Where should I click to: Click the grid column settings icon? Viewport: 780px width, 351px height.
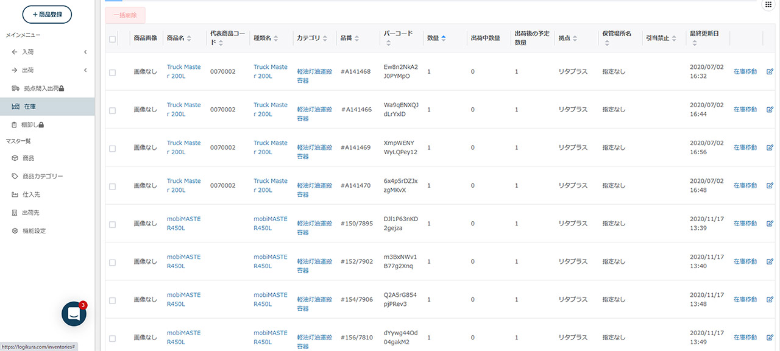768,4
